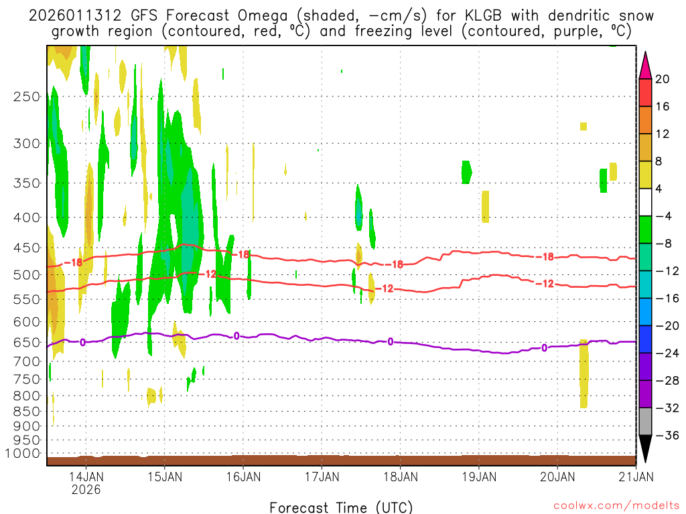
Task: Click the 20JAN time axis label
Action: pyautogui.click(x=557, y=477)
